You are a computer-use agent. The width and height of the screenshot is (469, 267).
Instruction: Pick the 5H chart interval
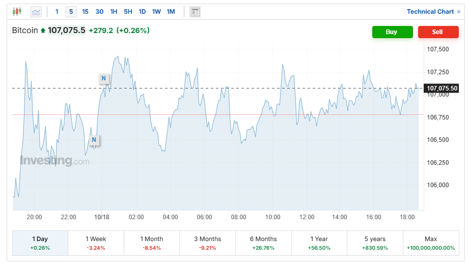tap(128, 11)
